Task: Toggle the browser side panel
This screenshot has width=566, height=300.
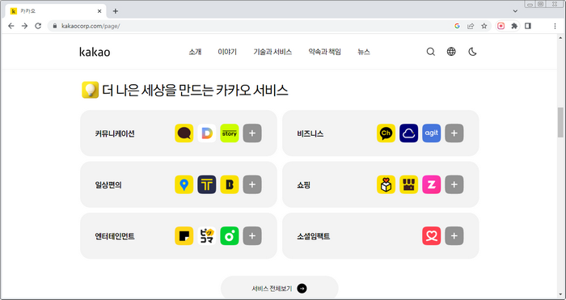Action: 528,26
